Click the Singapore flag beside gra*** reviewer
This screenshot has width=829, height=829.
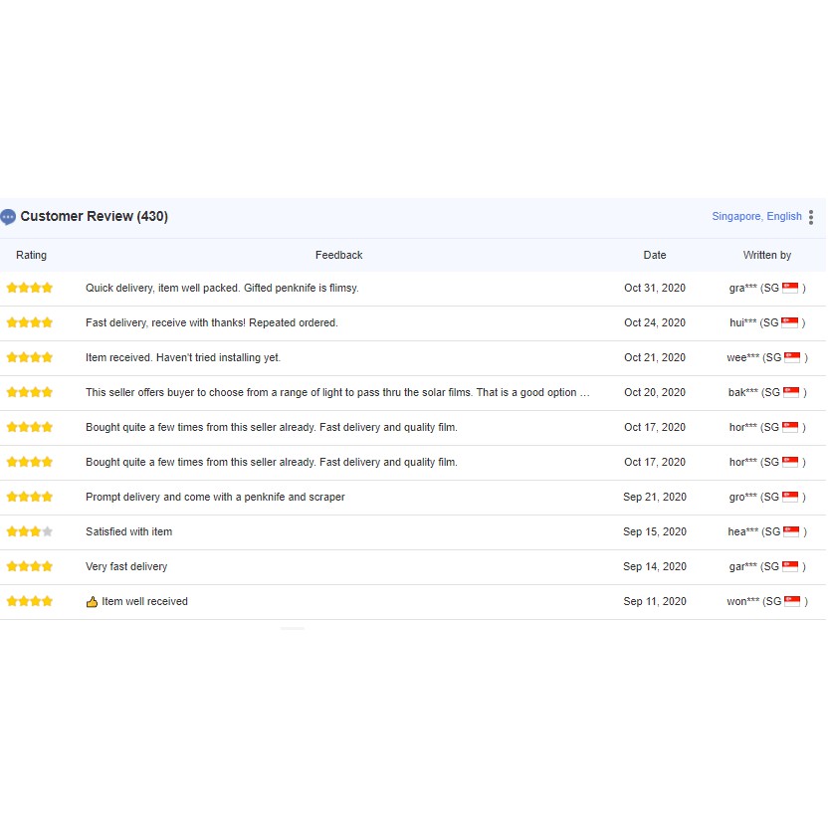coord(791,288)
